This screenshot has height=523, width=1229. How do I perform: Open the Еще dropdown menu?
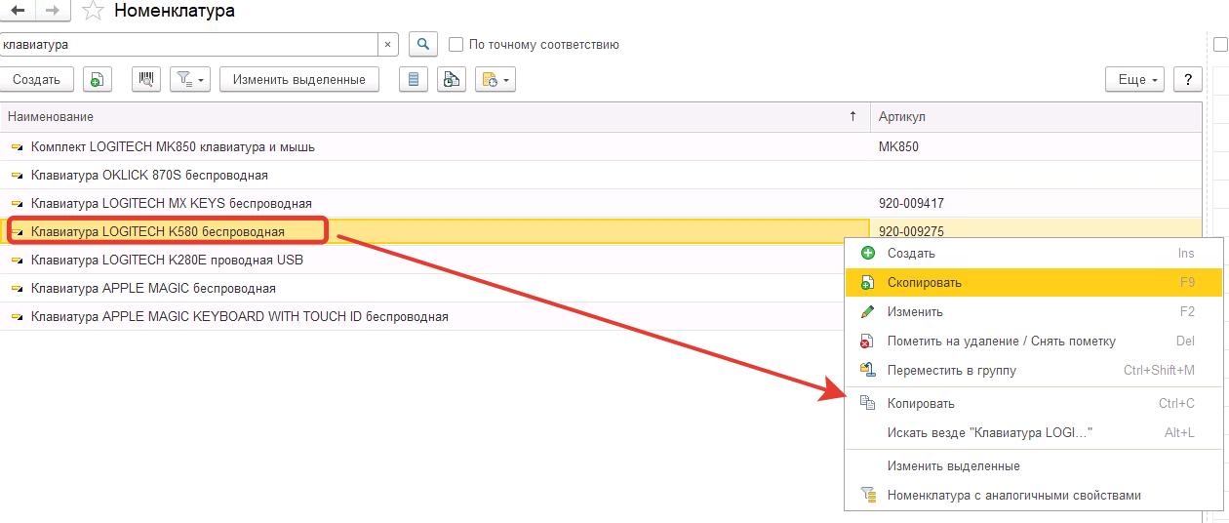[x=1135, y=80]
